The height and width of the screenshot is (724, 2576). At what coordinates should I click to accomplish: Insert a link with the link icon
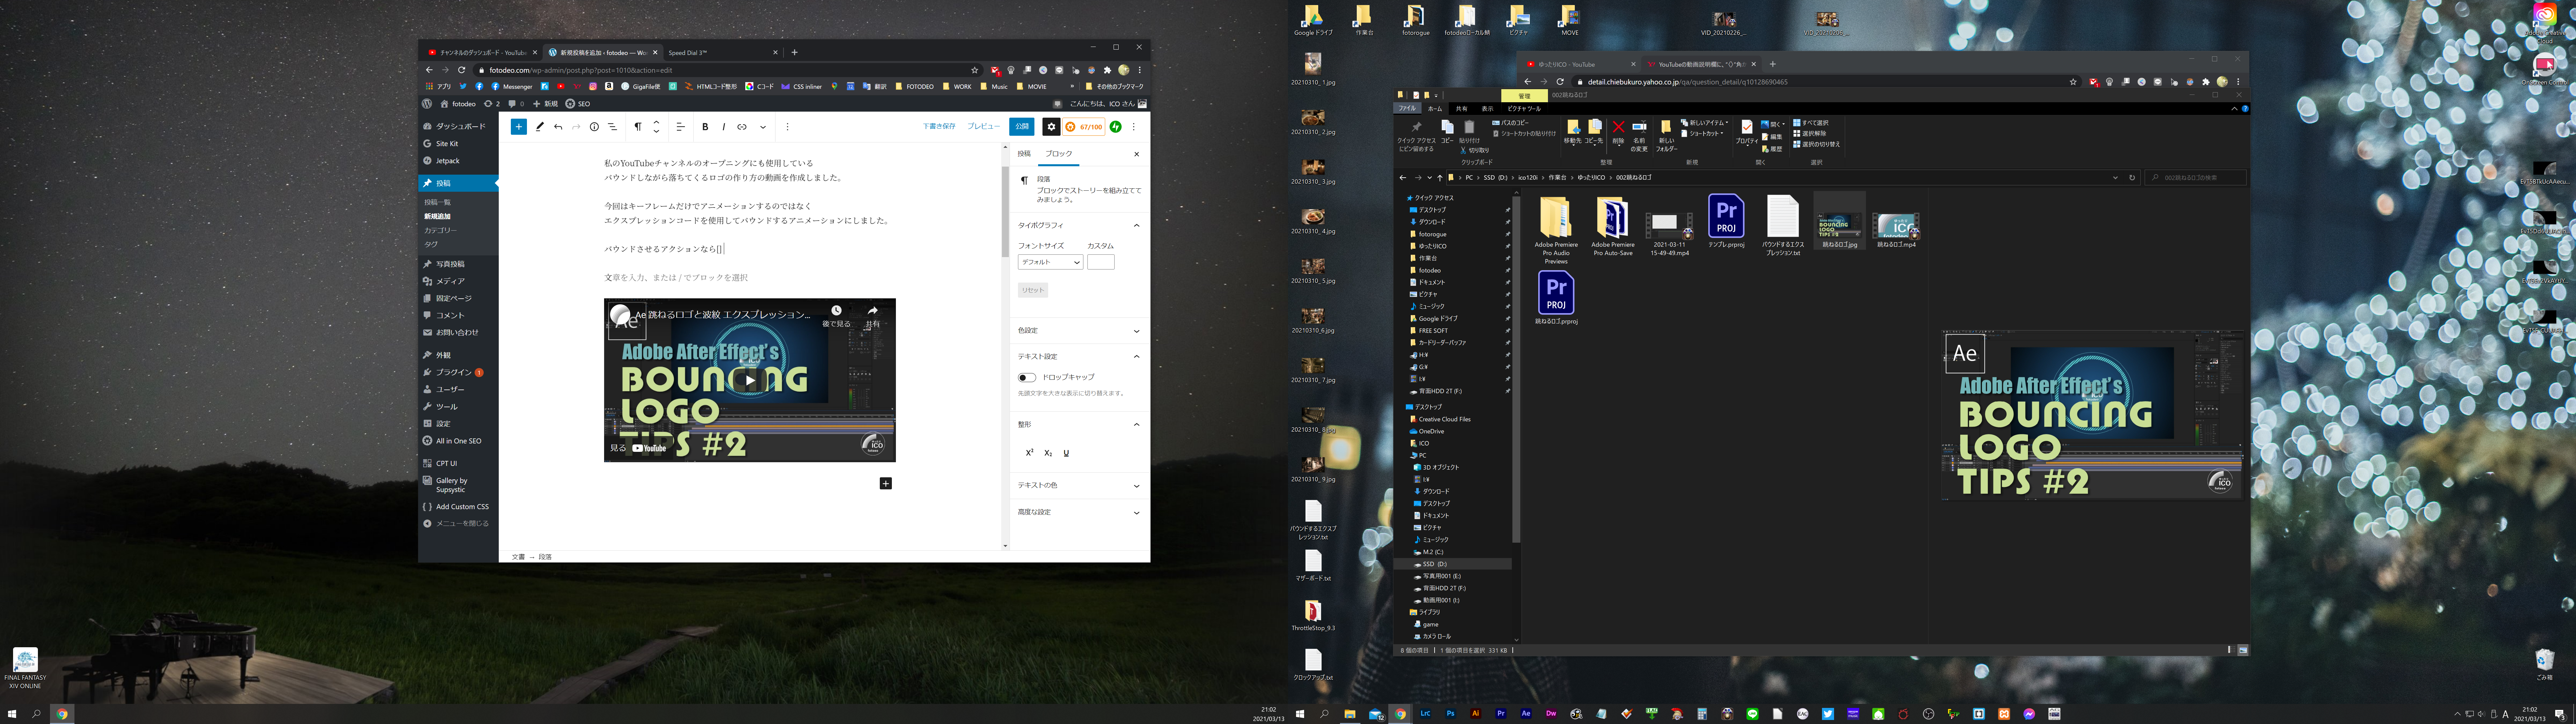[742, 127]
